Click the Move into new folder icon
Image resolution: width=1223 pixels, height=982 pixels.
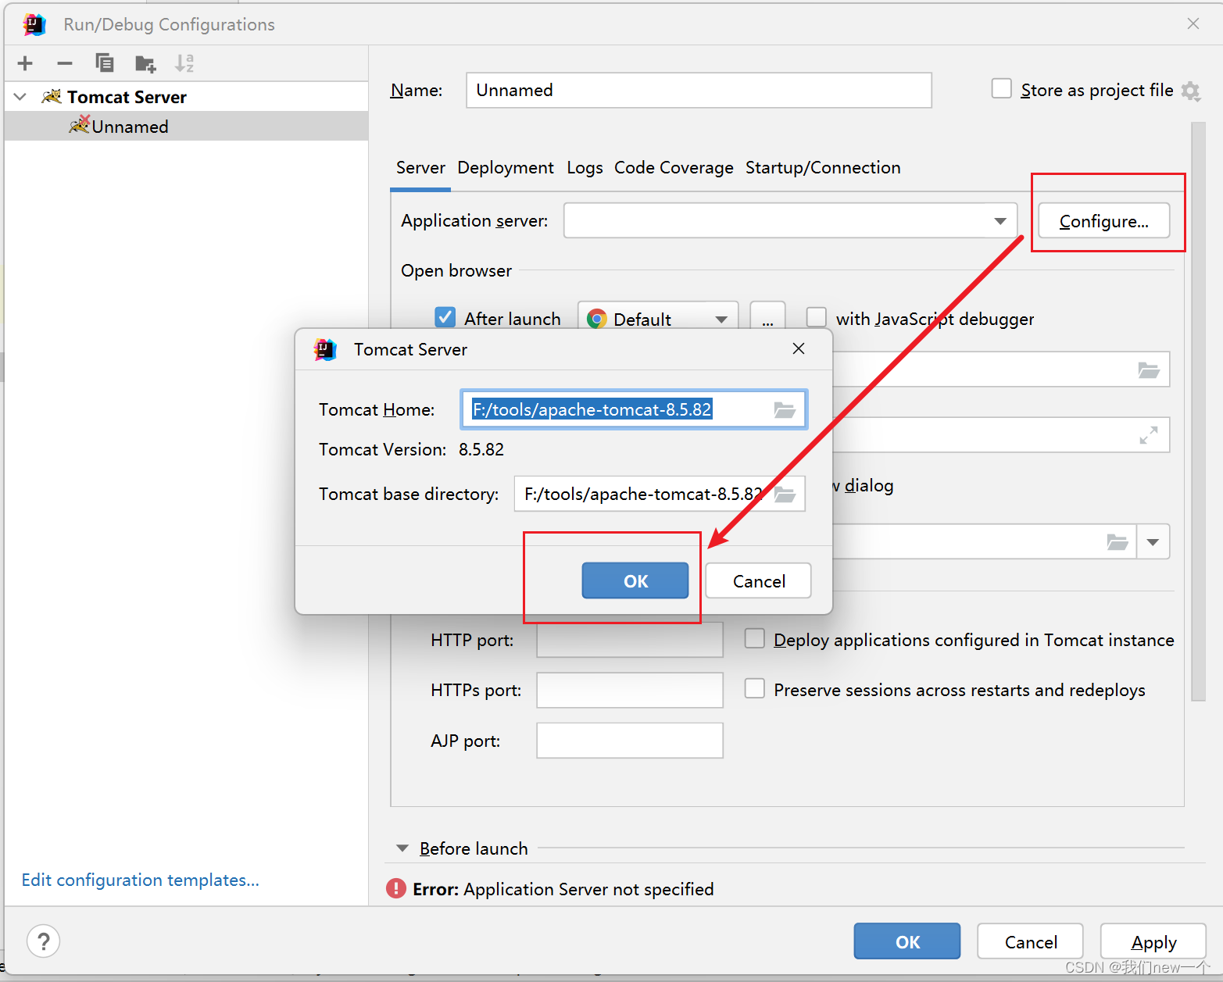[x=145, y=63]
